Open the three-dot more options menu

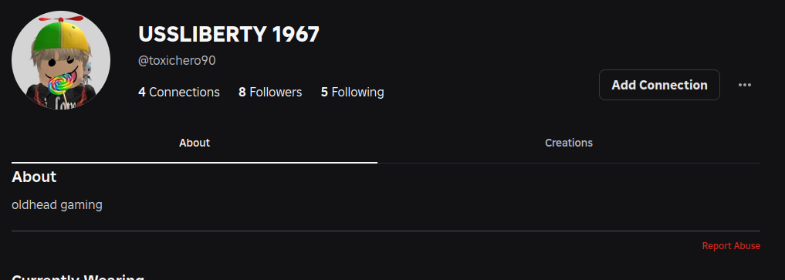pos(744,85)
